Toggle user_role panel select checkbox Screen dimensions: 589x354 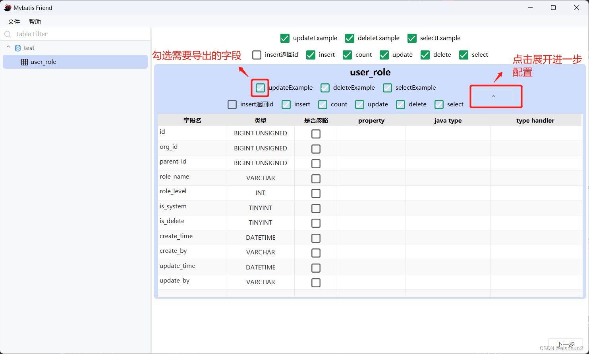(x=439, y=104)
